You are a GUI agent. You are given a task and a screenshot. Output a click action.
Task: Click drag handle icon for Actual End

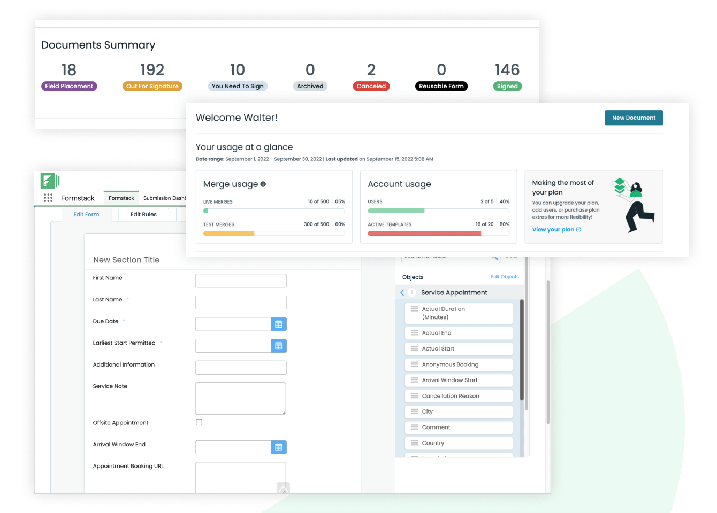[x=414, y=333]
